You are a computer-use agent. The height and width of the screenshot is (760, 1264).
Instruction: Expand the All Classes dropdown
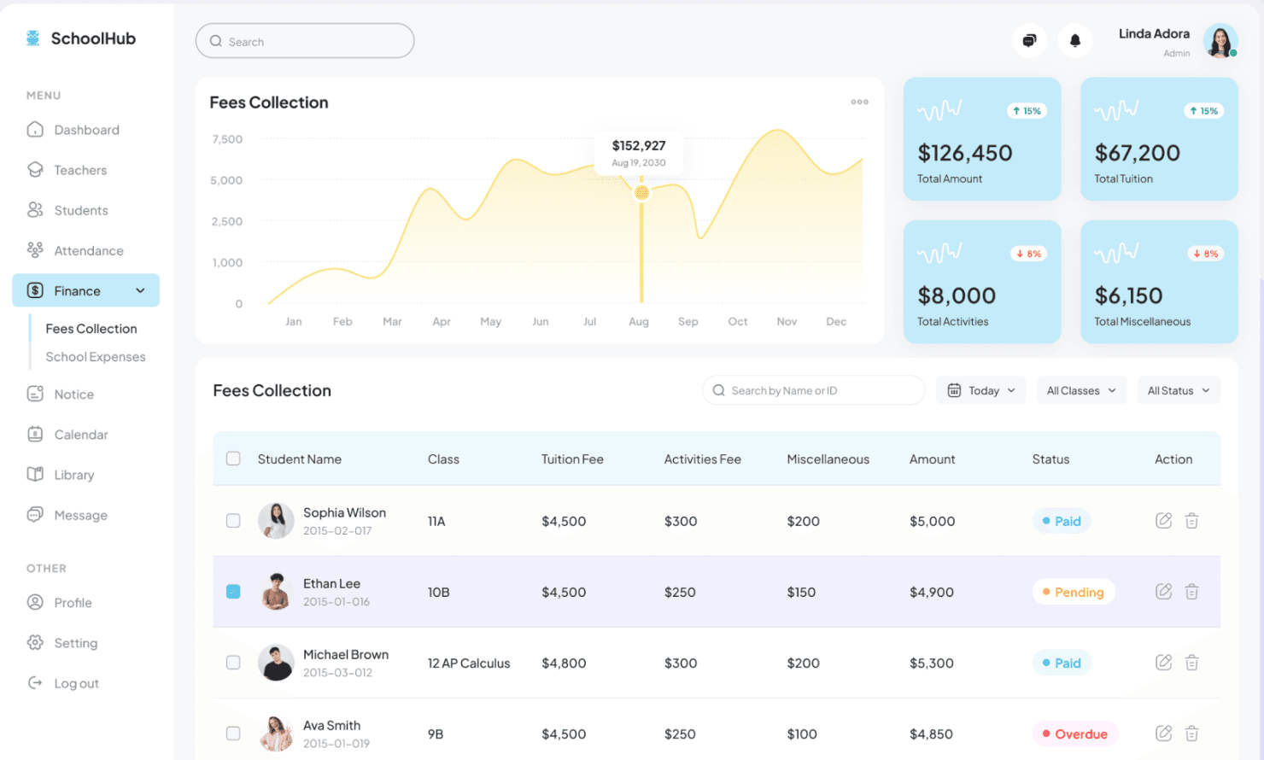point(1081,390)
